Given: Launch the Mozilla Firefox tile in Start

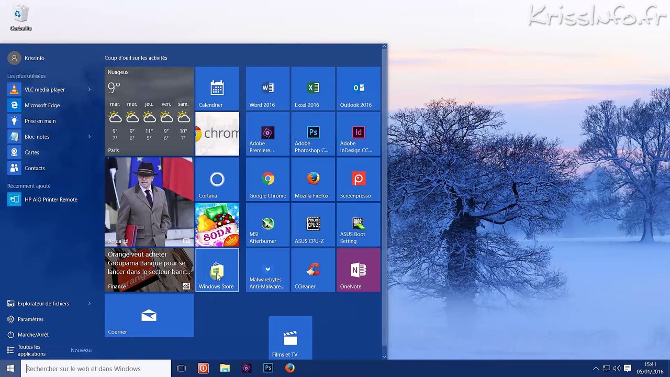Looking at the screenshot, I should pyautogui.click(x=313, y=179).
